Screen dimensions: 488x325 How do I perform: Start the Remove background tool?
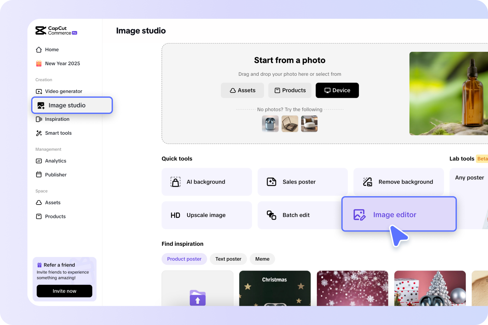click(x=398, y=182)
